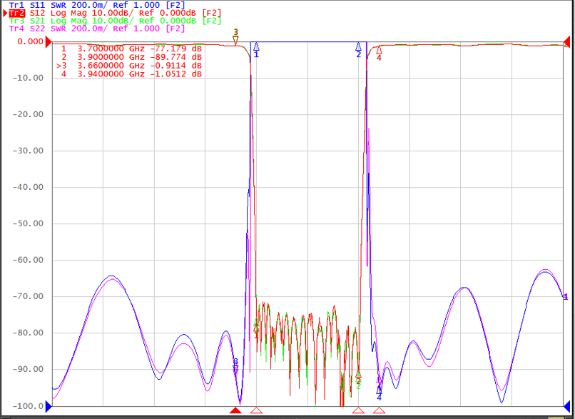This screenshot has height=419, width=575.
Task: Click the marker 1 label at the right edge
Action: point(566,297)
